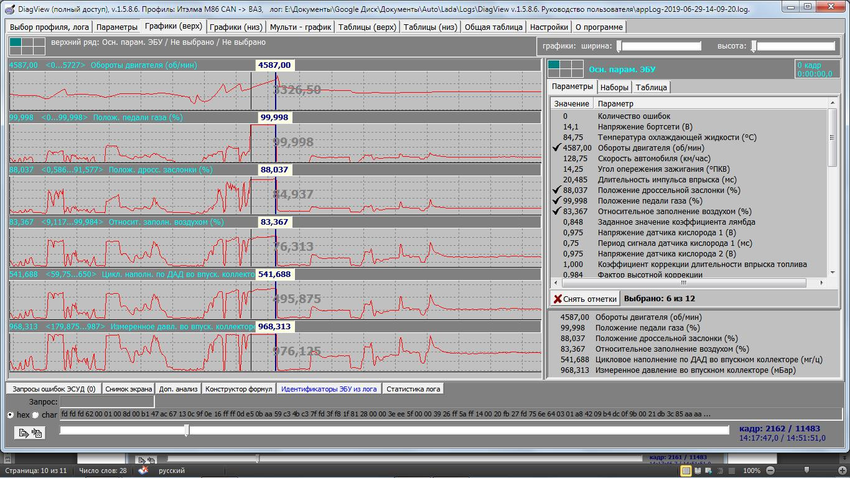Click the Длительность импульса впрыска (мс) row
Viewport: 850px width, 478px height.
(689, 180)
